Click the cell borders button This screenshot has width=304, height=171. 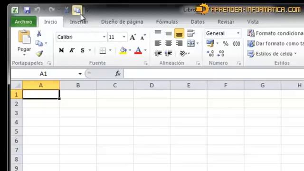[x=103, y=51]
